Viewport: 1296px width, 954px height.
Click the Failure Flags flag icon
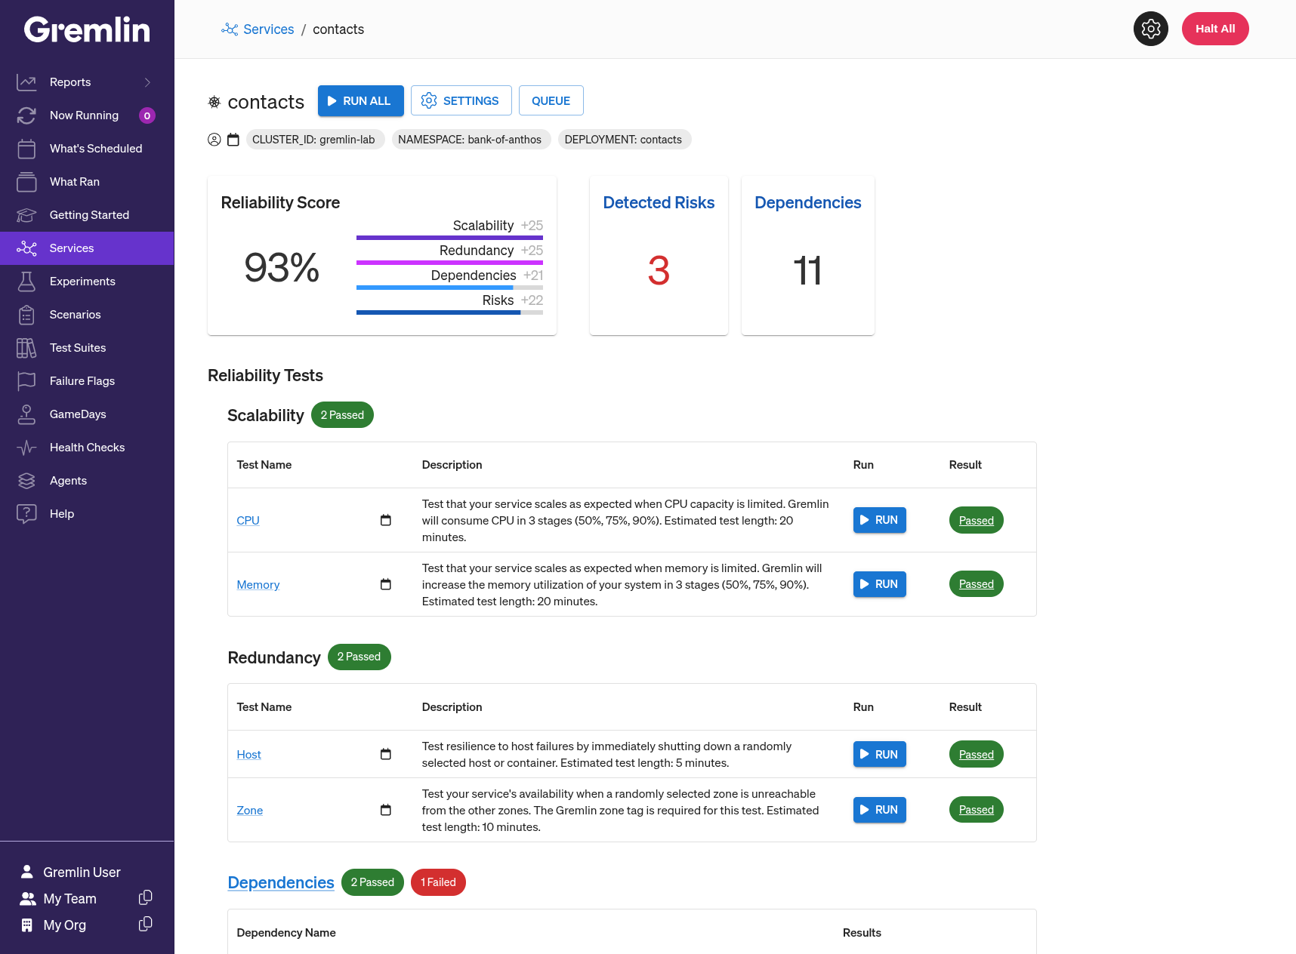point(26,381)
